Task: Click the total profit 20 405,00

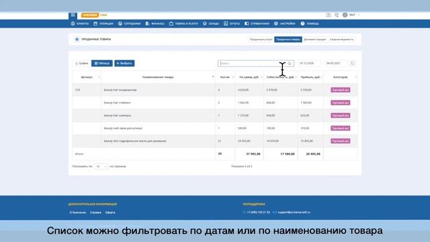Action: (313, 154)
